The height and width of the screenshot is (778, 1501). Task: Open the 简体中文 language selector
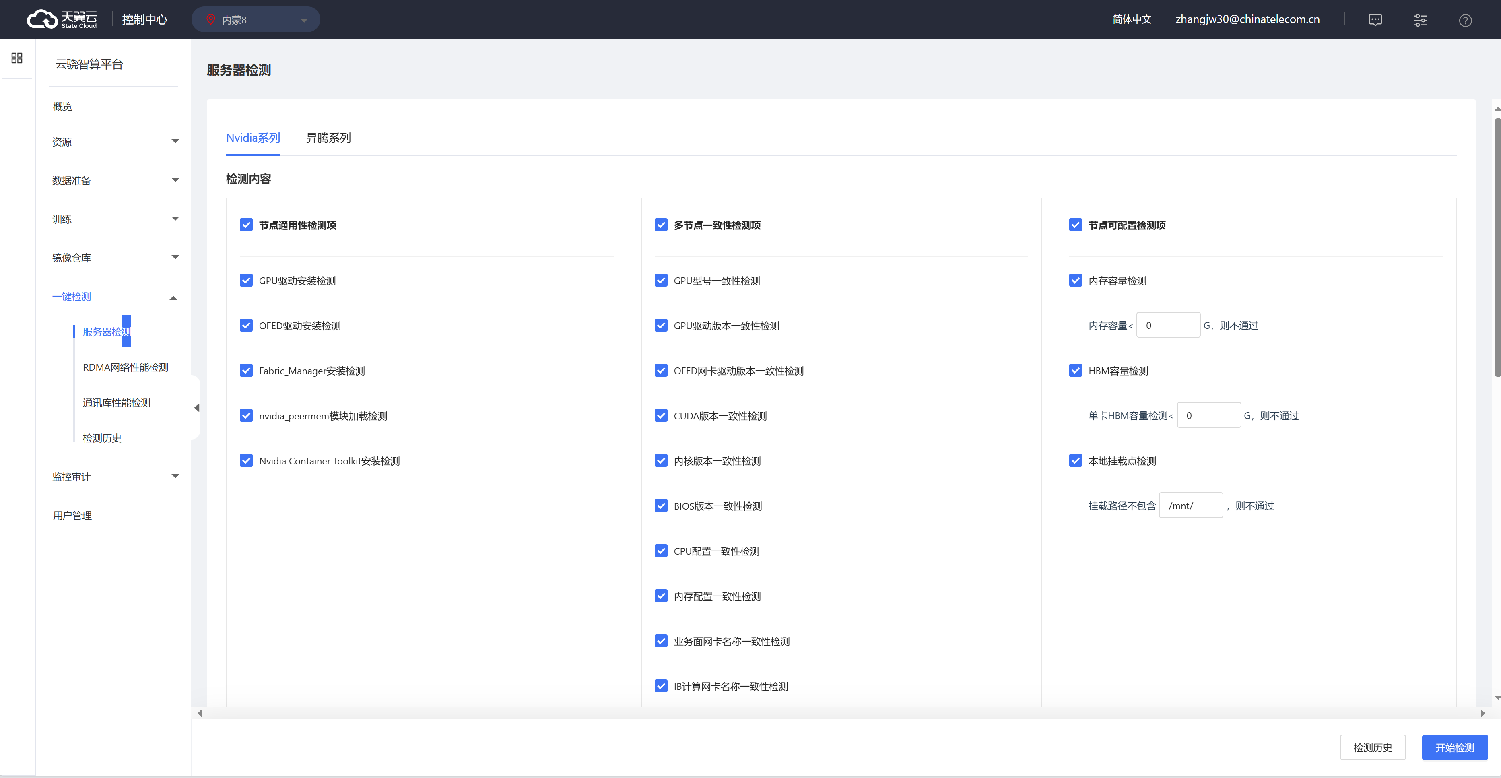click(1132, 19)
